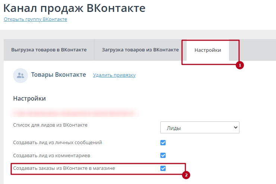This screenshot has height=184, width=276.
Task: Click the chevron arrow of Лиды dropdown
Action: pyautogui.click(x=235, y=127)
